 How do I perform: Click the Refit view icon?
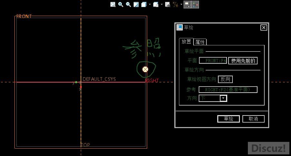[113, 5]
